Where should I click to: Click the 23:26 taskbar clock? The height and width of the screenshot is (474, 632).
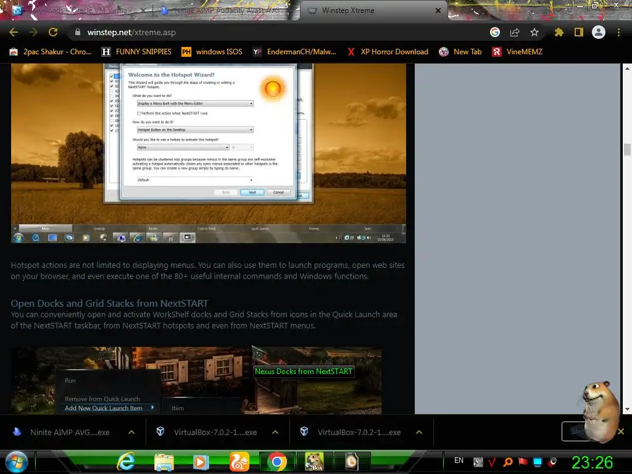point(592,462)
